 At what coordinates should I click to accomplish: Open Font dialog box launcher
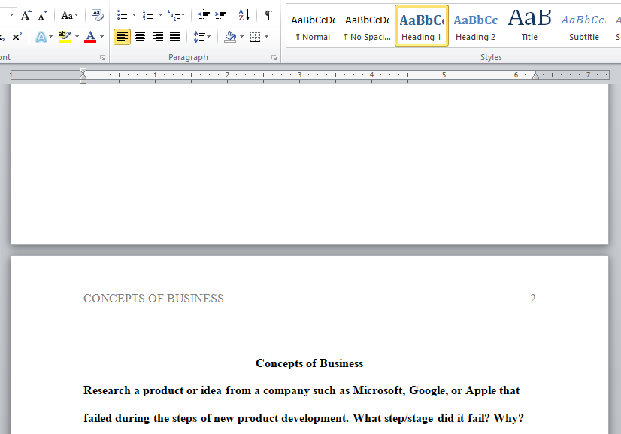point(102,58)
